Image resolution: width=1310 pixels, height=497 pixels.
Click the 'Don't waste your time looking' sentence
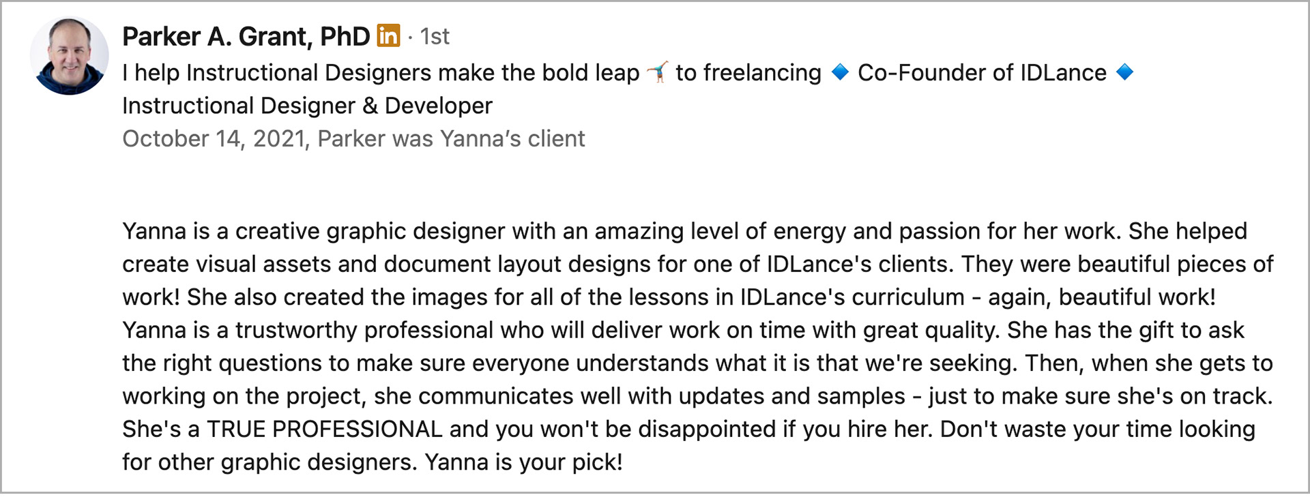[1097, 430]
